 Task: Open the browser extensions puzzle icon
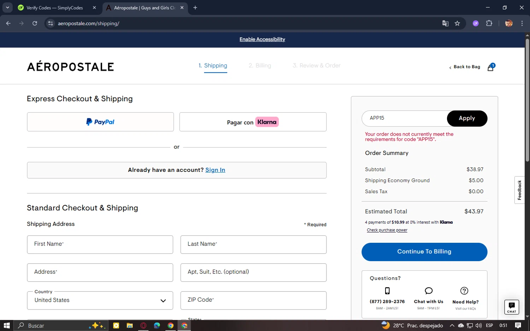(489, 23)
